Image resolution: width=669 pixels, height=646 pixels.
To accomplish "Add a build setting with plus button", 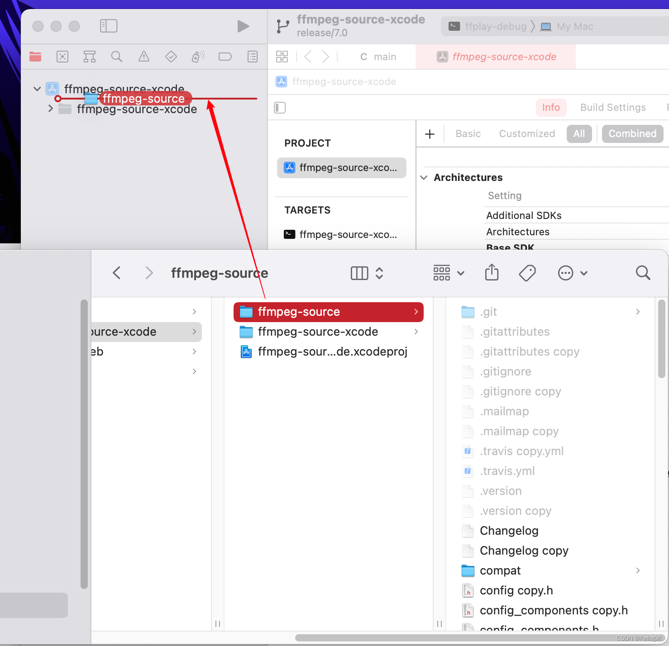I will coord(430,134).
